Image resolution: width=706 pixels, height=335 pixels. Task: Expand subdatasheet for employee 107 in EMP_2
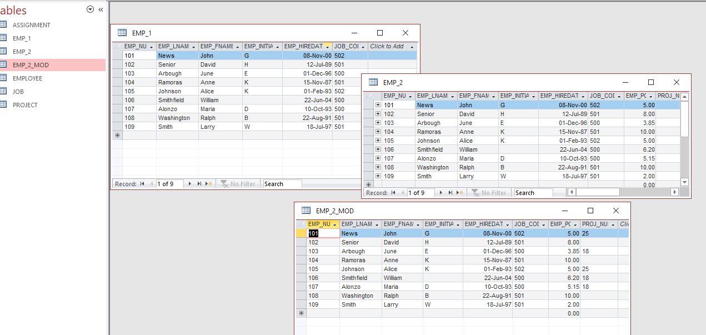point(378,158)
